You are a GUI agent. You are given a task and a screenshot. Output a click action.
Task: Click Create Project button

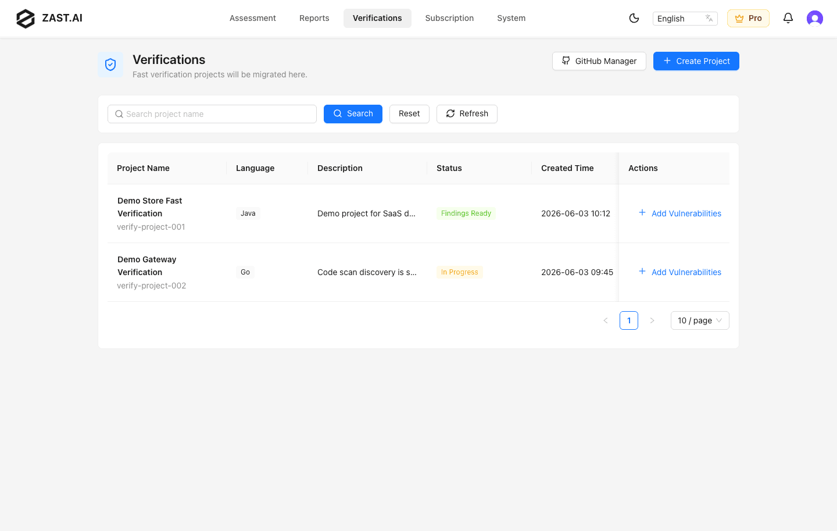point(696,61)
